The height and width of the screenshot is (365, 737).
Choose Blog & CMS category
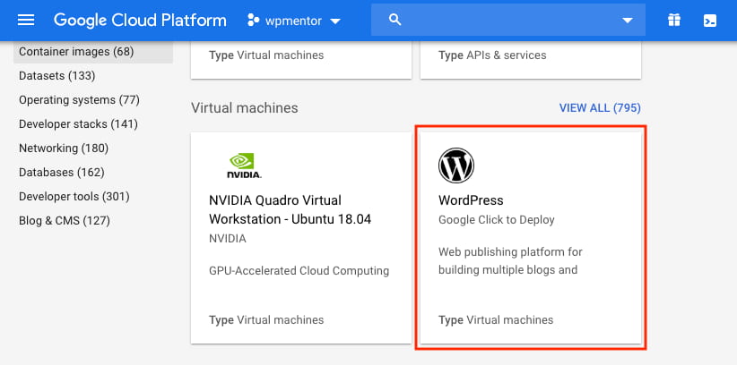65,220
